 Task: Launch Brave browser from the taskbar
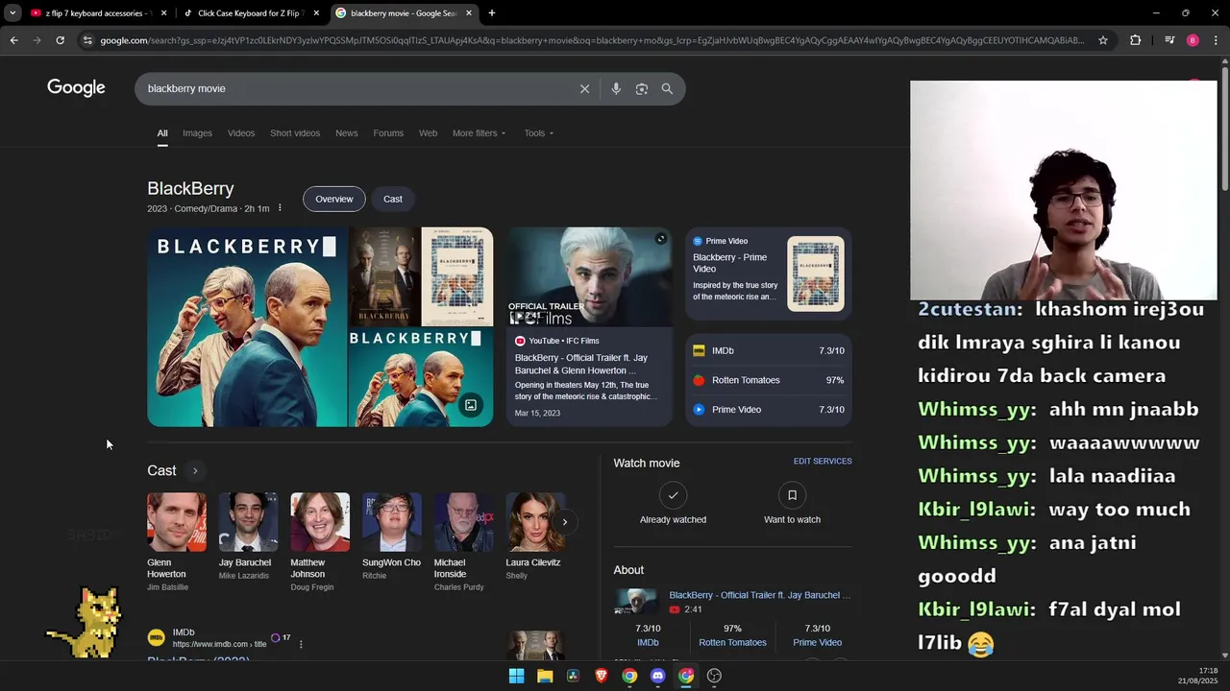coord(601,676)
